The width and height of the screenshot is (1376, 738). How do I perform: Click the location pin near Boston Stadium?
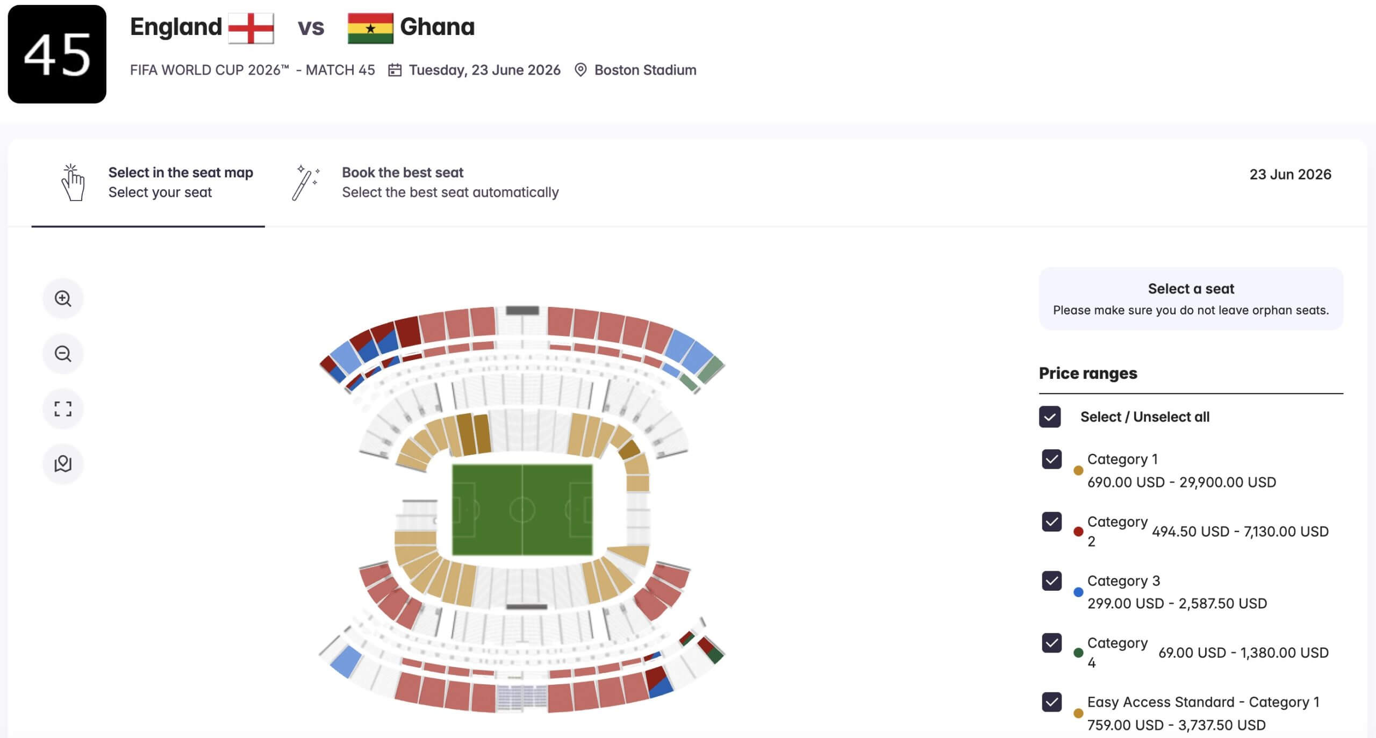coord(580,70)
